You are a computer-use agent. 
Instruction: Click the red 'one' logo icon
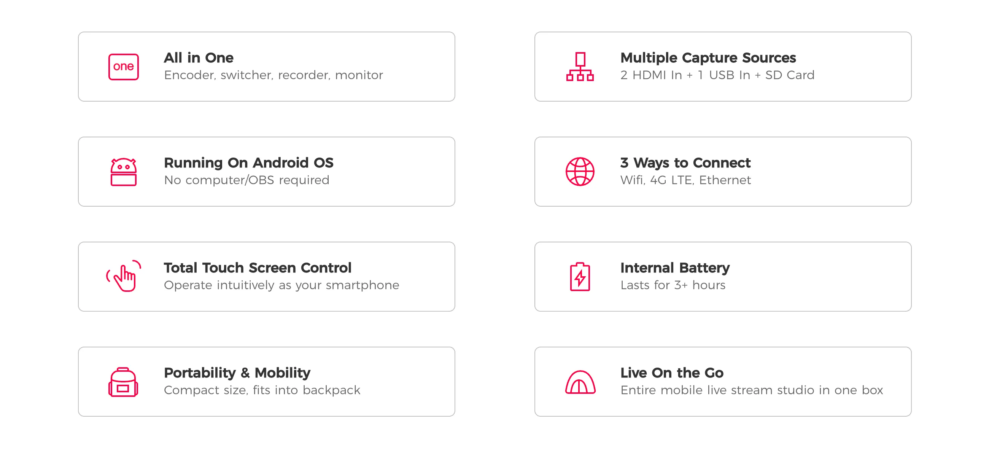[x=123, y=67]
